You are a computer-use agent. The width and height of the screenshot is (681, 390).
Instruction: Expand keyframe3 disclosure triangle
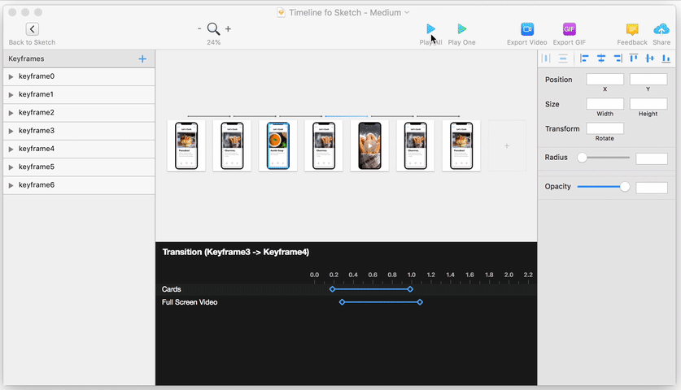(11, 131)
